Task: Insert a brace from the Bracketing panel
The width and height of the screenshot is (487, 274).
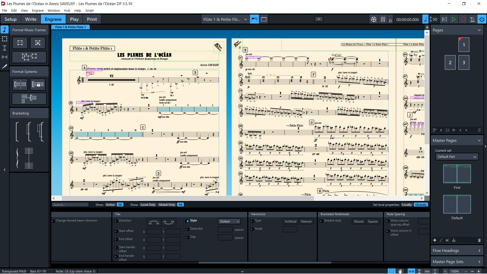Action: [17, 158]
